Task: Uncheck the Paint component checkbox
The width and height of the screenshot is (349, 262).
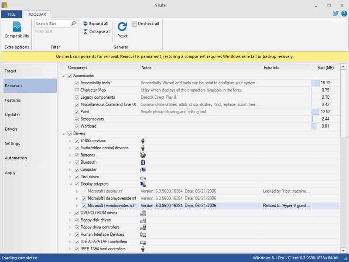Action: (77, 112)
